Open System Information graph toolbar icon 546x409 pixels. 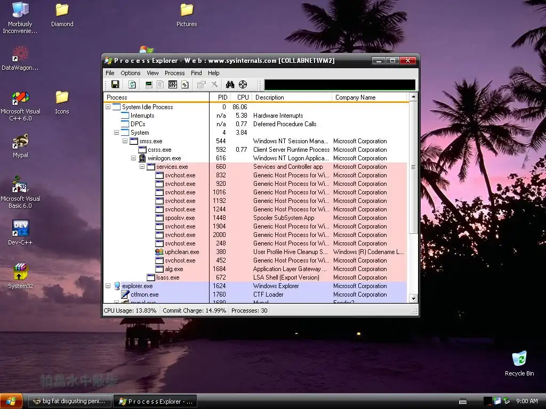coord(149,85)
